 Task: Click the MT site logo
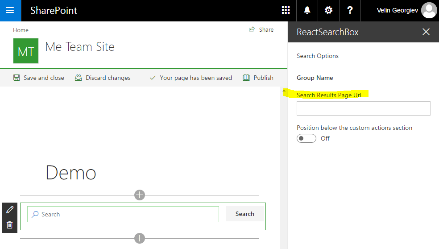[26, 51]
